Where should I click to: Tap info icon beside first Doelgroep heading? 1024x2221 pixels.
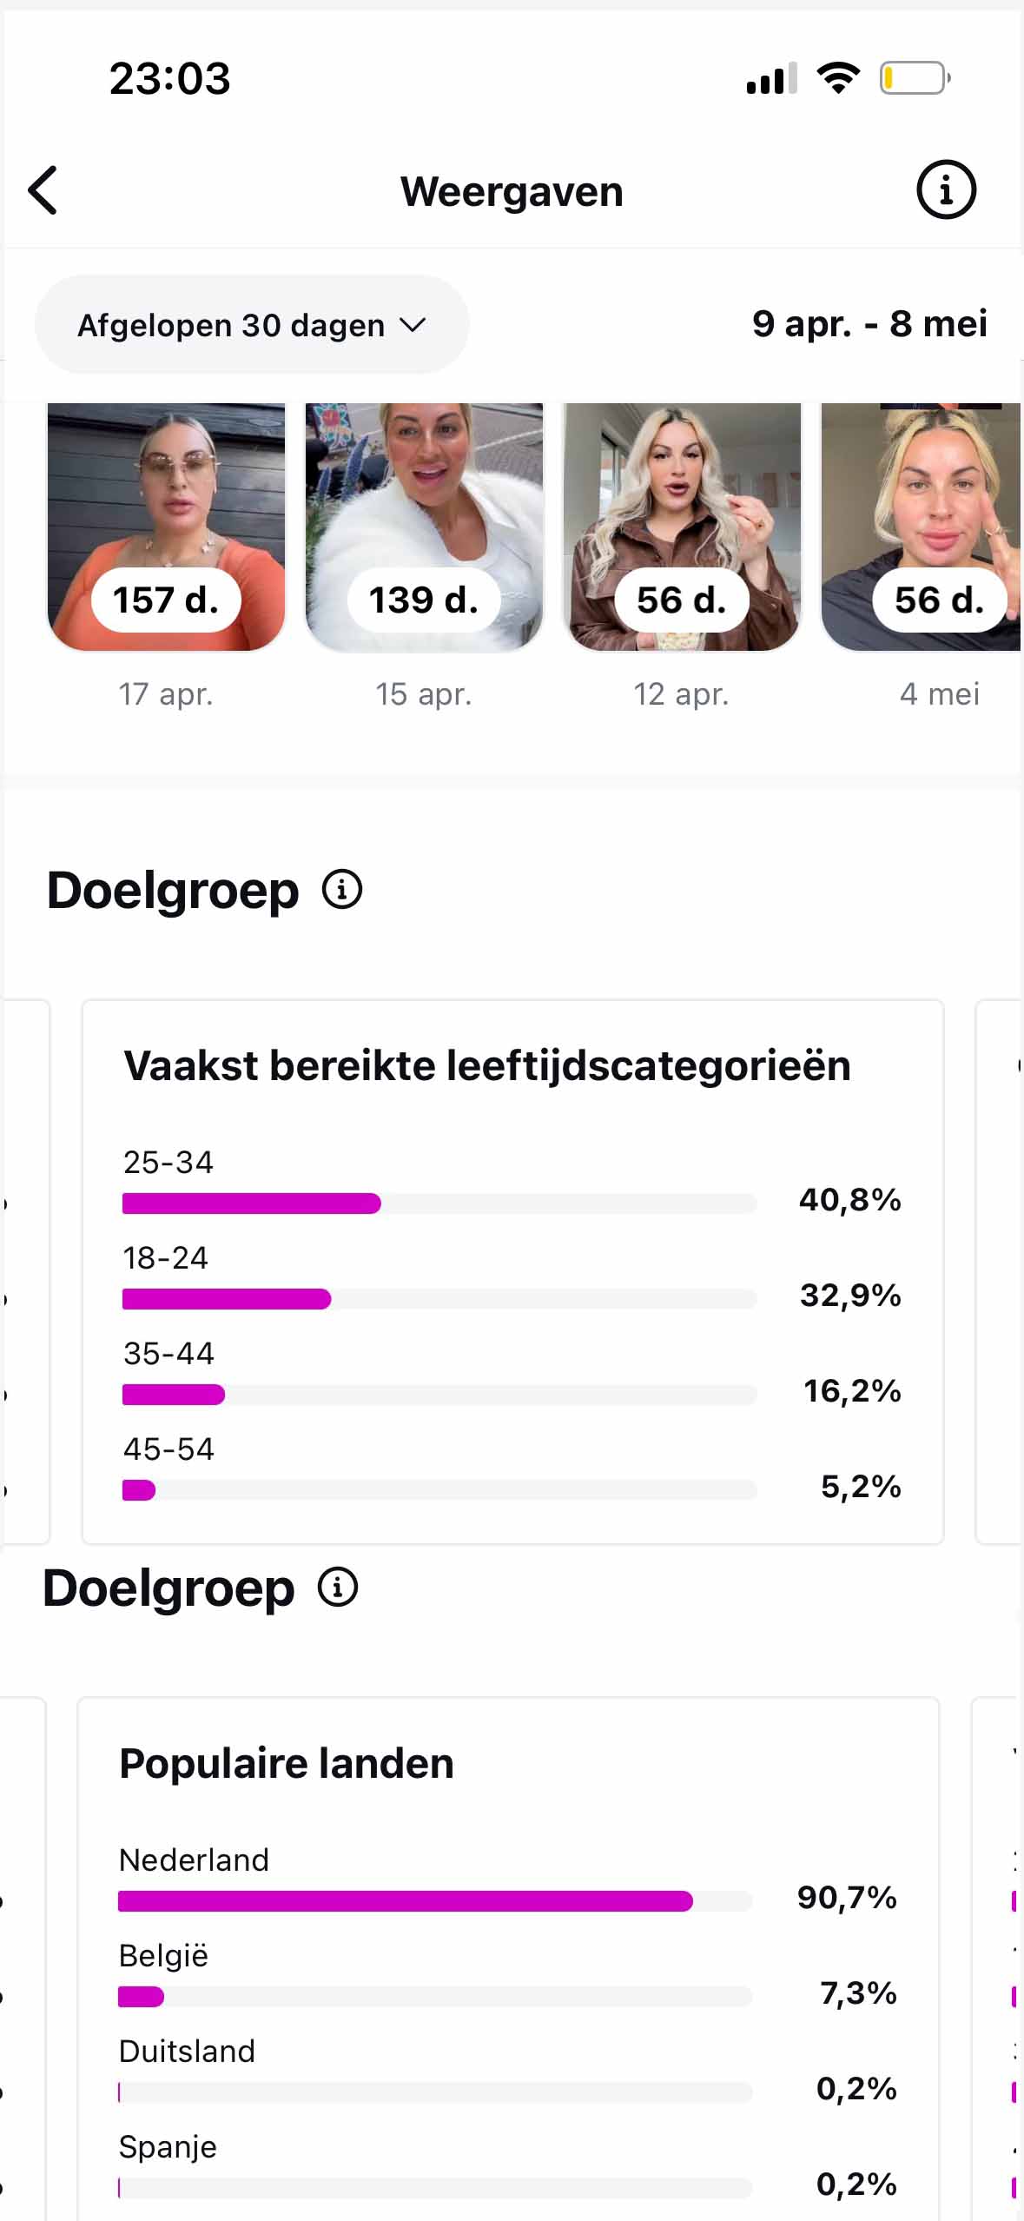pyautogui.click(x=342, y=890)
